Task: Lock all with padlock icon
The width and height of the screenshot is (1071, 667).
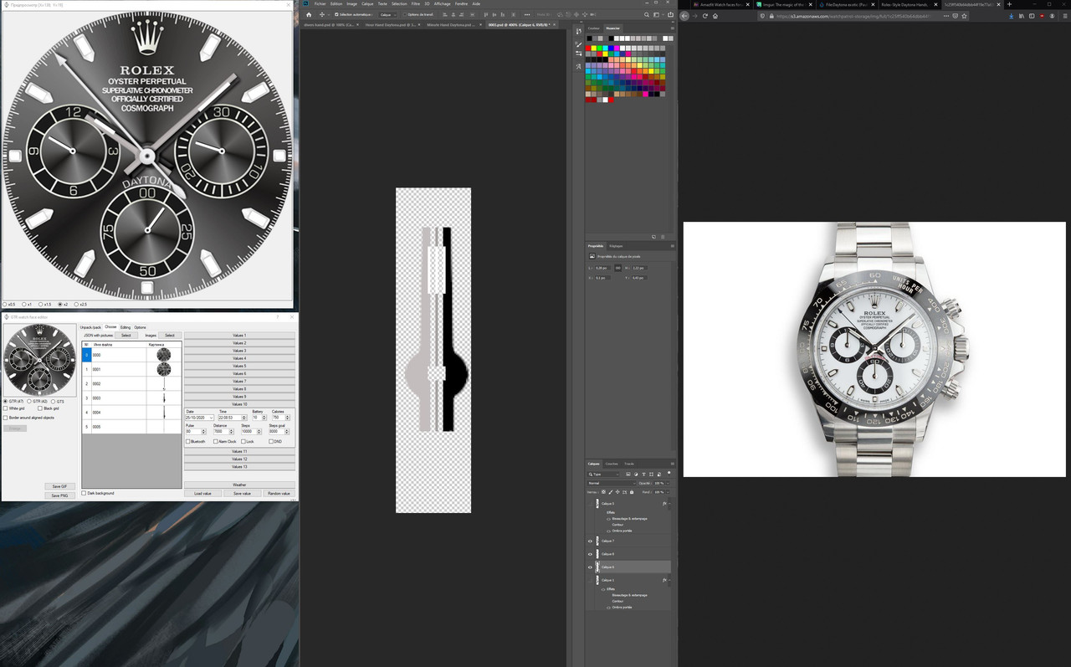Action: [x=630, y=491]
